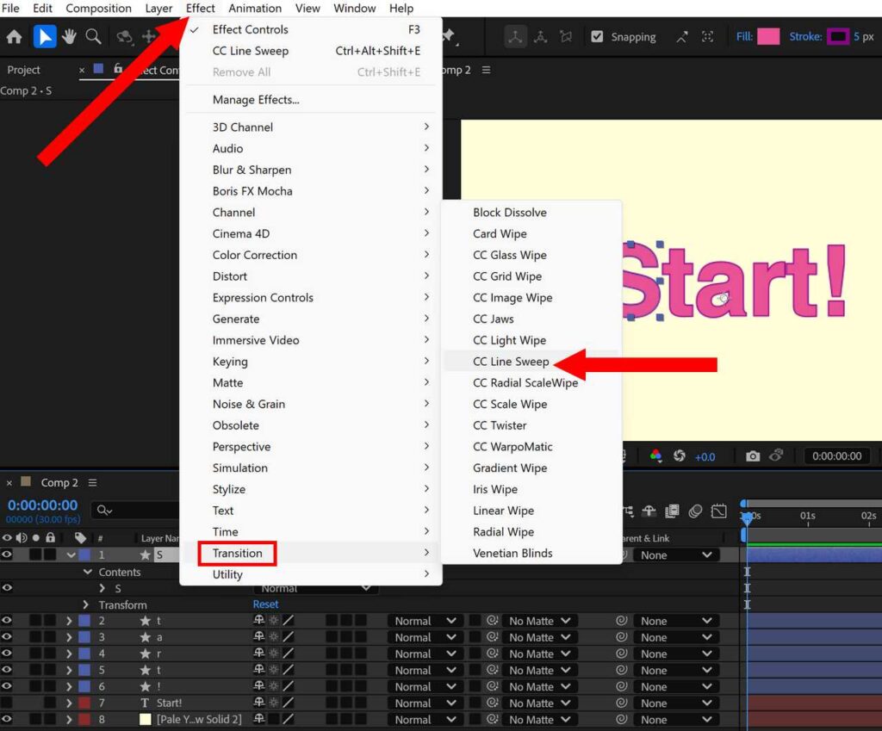Open the pink Fill color swatch

[x=768, y=36]
